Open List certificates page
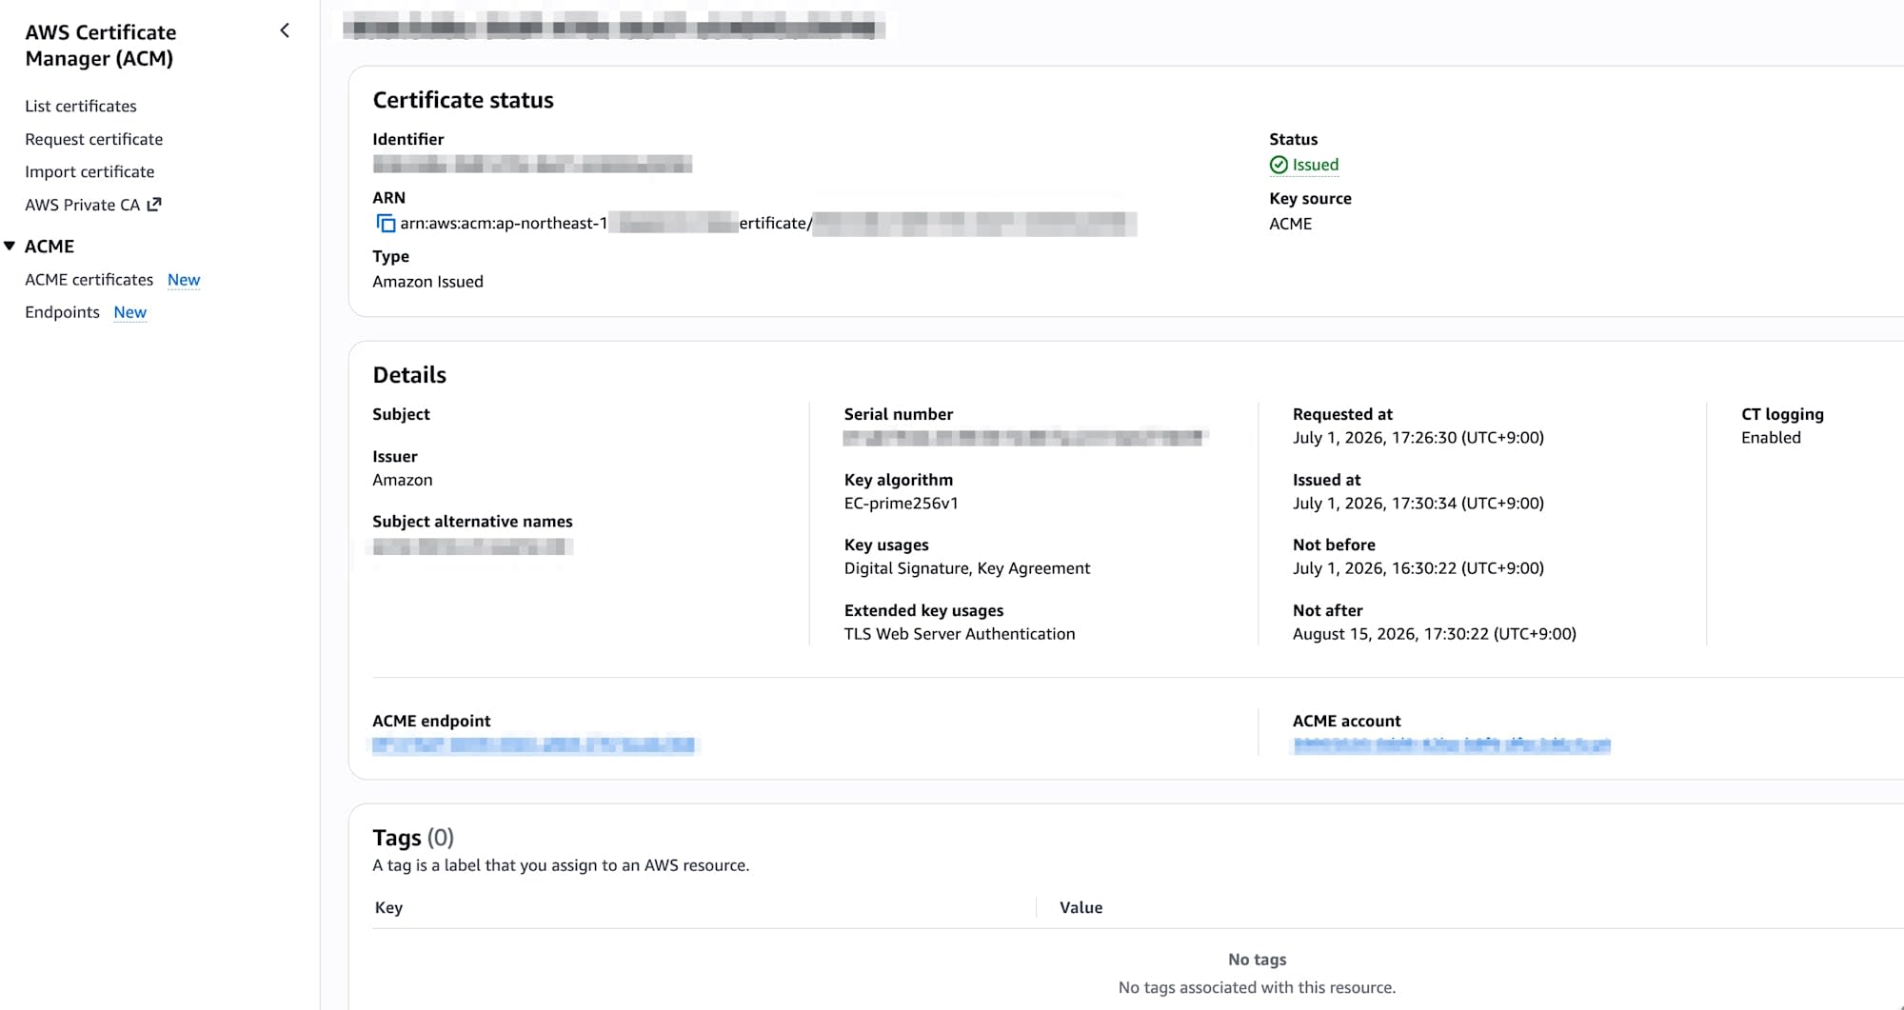Viewport: 1904px width, 1010px height. click(81, 106)
